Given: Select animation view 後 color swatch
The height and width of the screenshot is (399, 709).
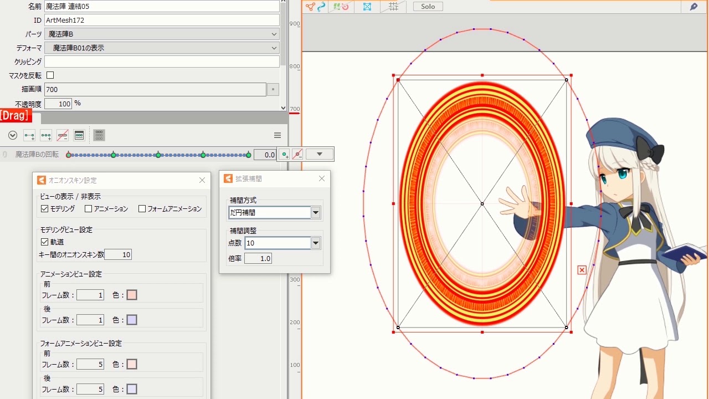Looking at the screenshot, I should 132,320.
